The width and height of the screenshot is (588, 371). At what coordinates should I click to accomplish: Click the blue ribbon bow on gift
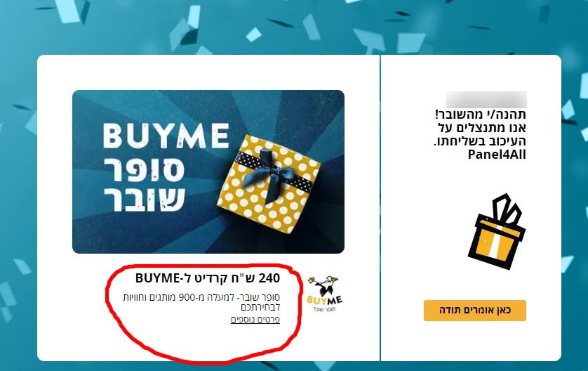click(x=269, y=174)
